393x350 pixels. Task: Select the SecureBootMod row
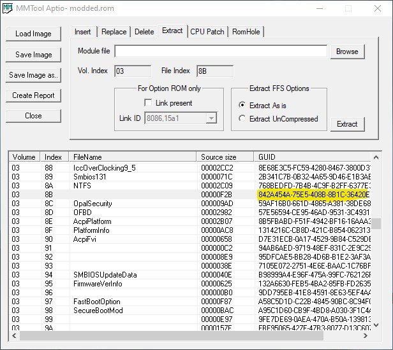tap(190, 311)
